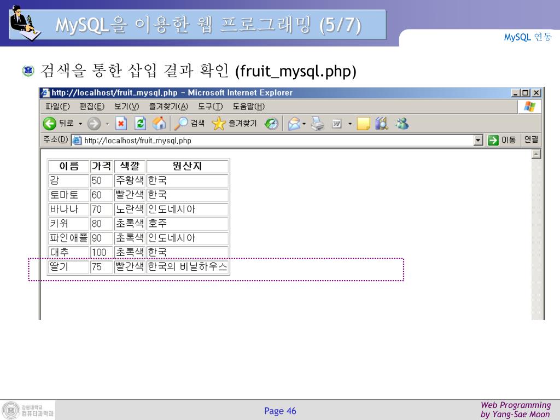This screenshot has height=420, width=560.
Task: Click the cell 키위
Action: (x=68, y=224)
